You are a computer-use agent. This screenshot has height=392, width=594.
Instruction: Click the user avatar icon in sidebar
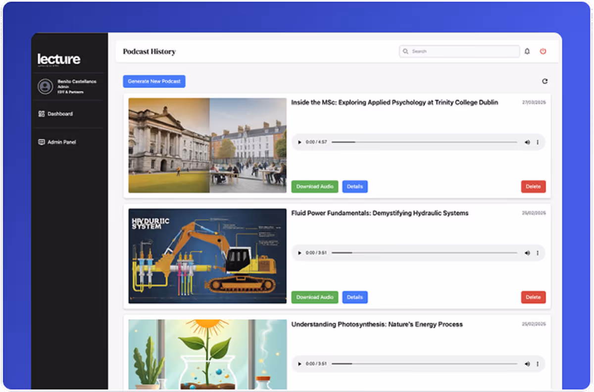click(45, 87)
